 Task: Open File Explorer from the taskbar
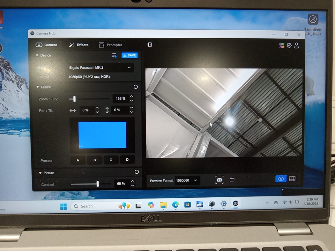(163, 205)
